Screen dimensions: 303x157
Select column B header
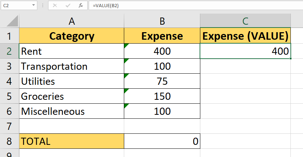point(162,21)
